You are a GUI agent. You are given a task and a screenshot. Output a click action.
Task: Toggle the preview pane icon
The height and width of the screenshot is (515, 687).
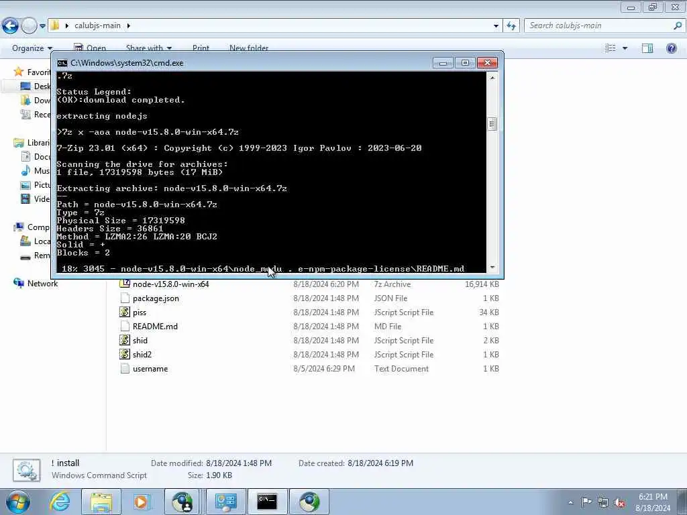(647, 48)
